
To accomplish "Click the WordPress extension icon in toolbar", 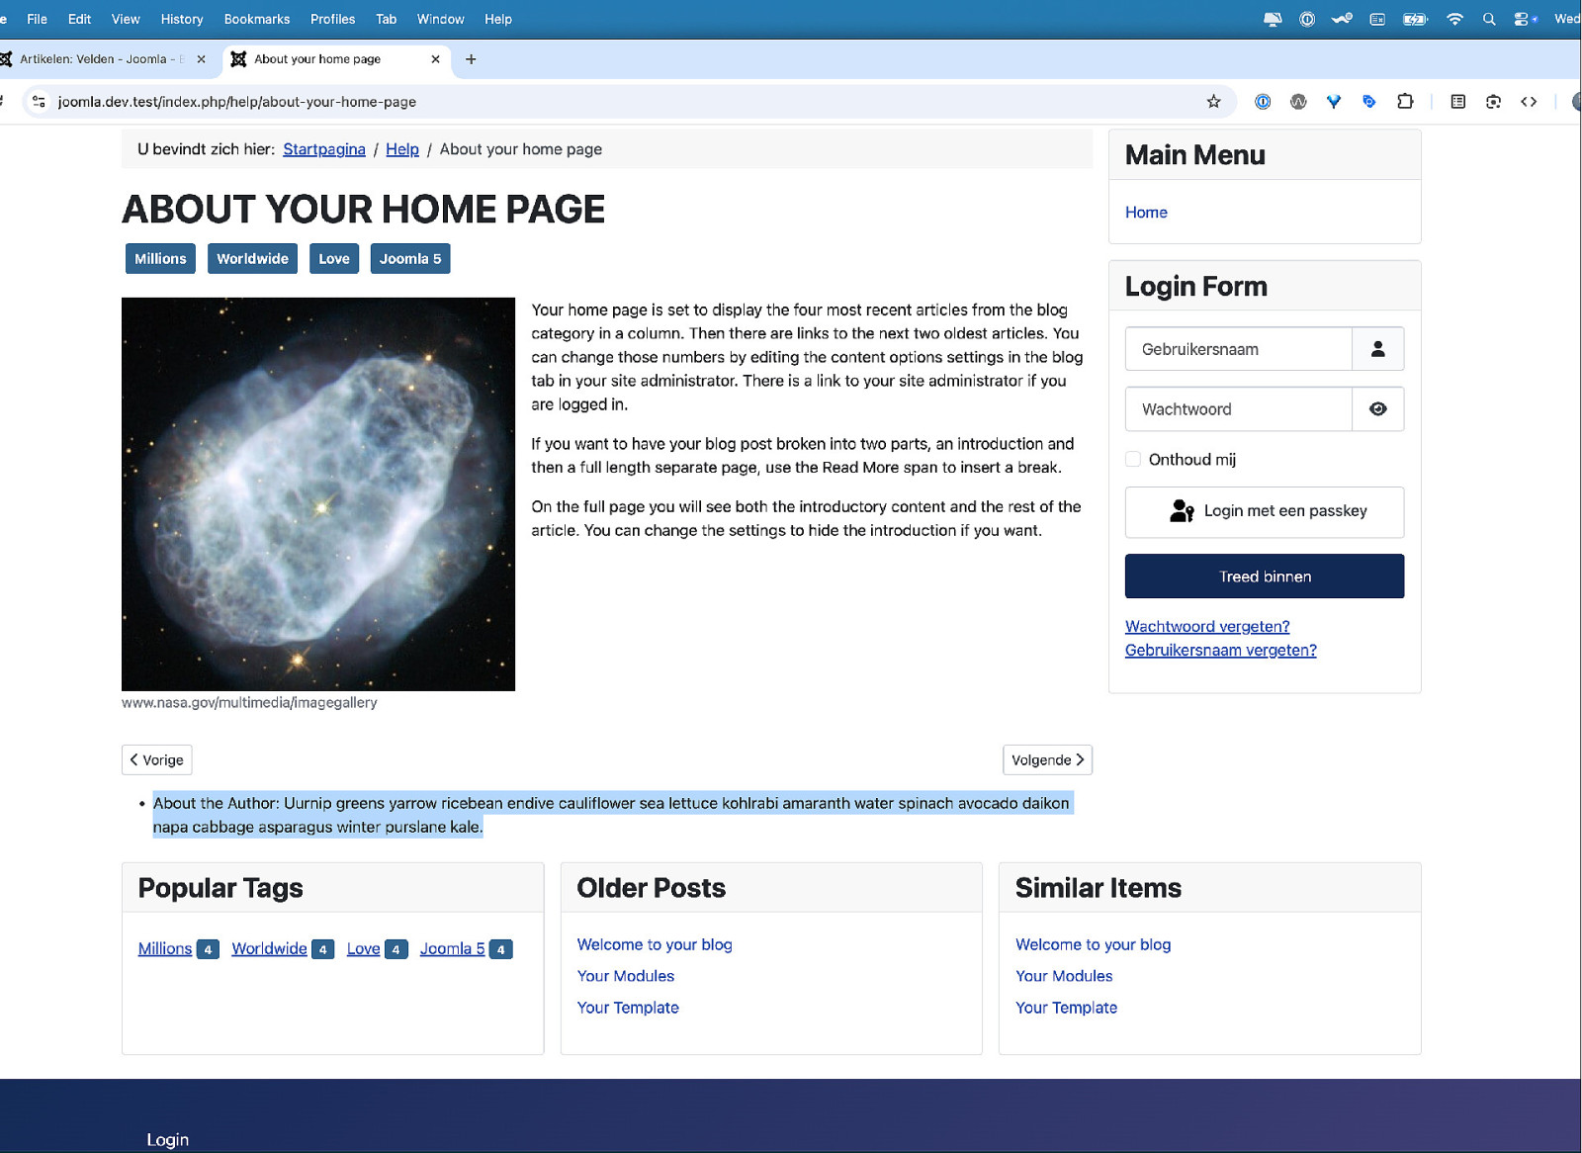I will [1298, 102].
